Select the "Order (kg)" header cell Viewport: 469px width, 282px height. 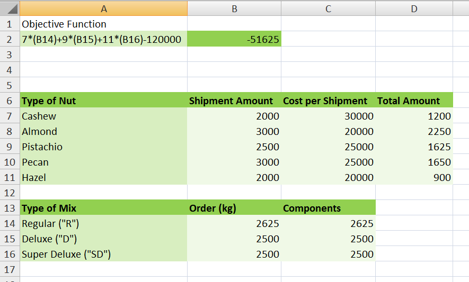click(234, 208)
